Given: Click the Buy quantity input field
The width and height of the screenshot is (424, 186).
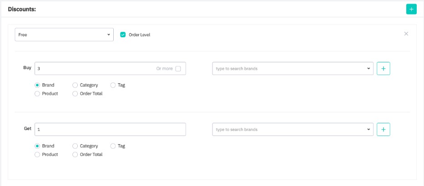Looking at the screenshot, I should (93, 69).
